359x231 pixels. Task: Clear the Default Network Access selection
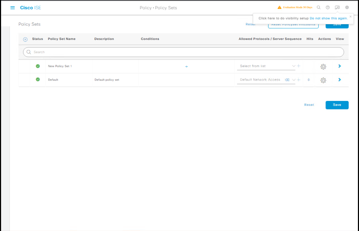click(287, 79)
